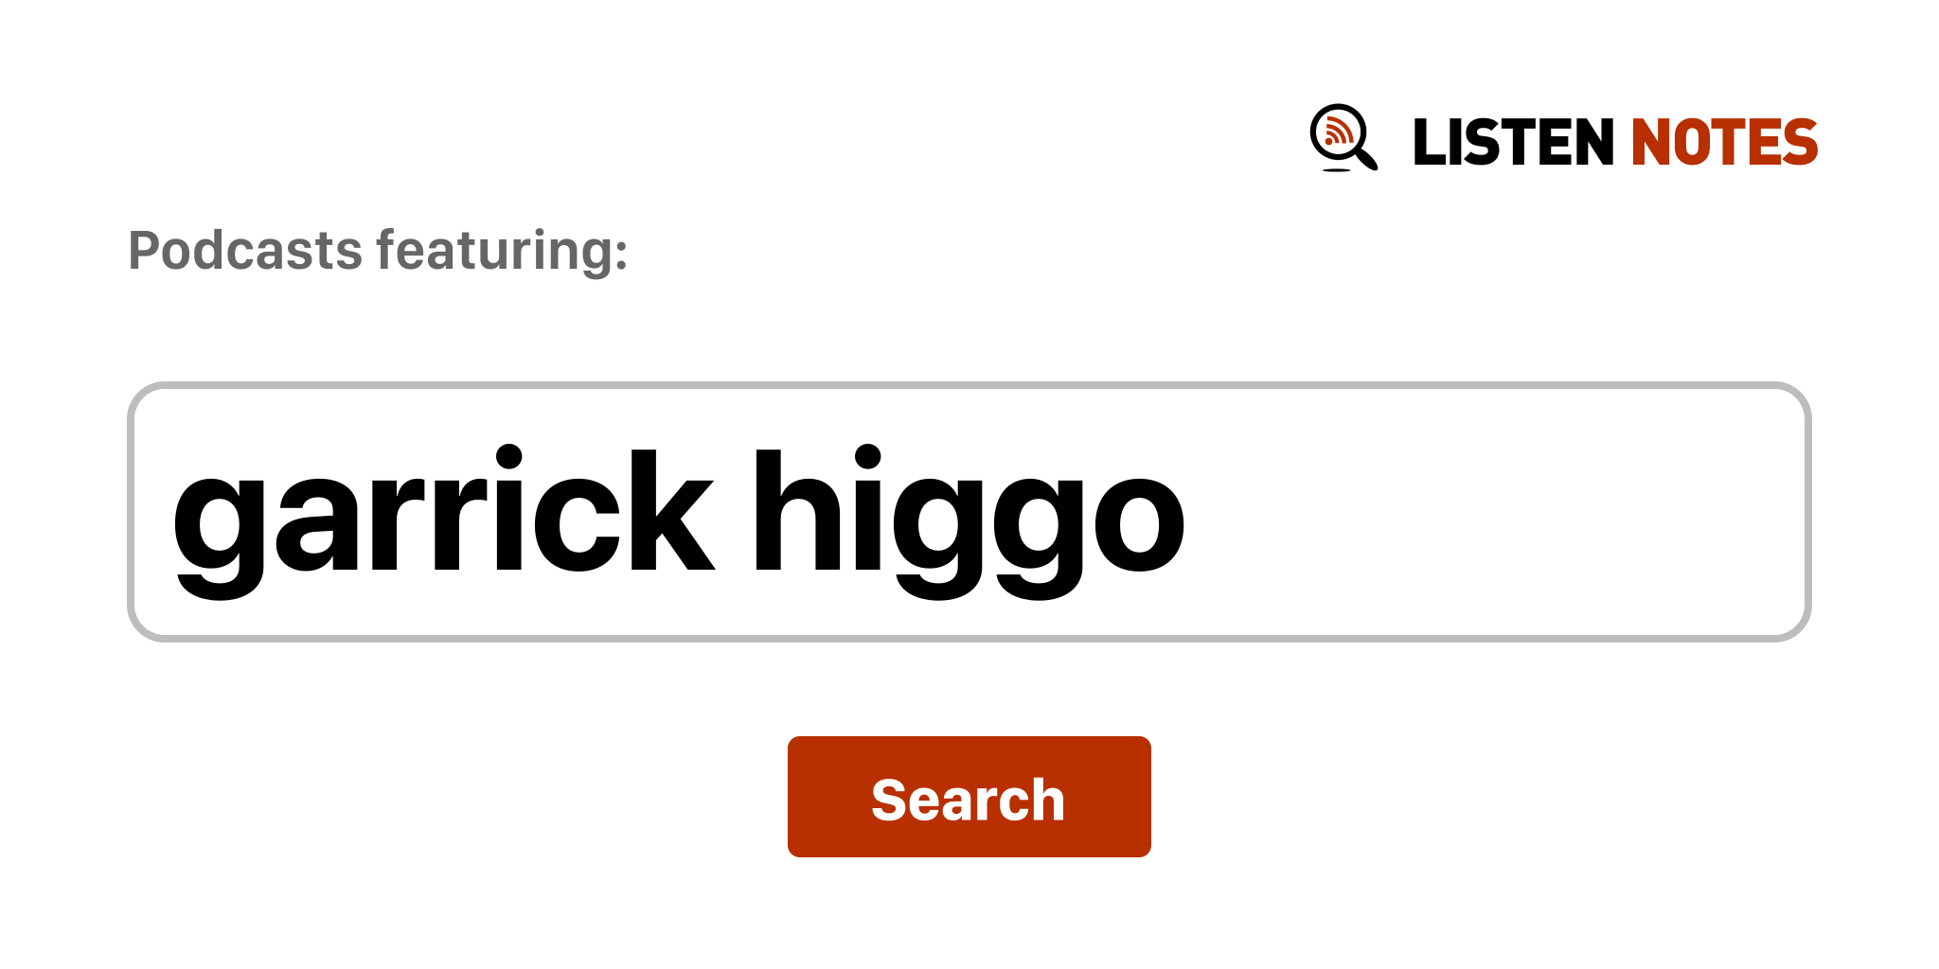Viewport: 1939px width, 969px height.
Task: Click the black LISTEN word in the logo
Action: [1513, 142]
